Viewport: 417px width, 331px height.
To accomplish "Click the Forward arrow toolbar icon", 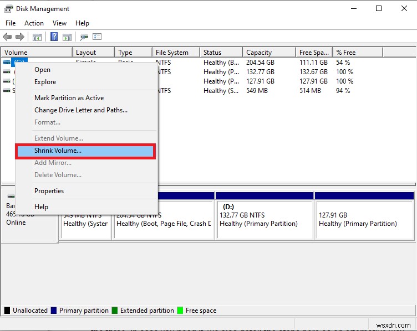I will (19, 37).
